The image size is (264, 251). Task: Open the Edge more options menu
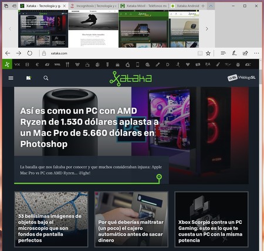tap(256, 53)
